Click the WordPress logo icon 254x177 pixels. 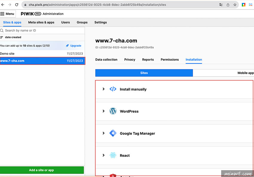tap(113, 111)
